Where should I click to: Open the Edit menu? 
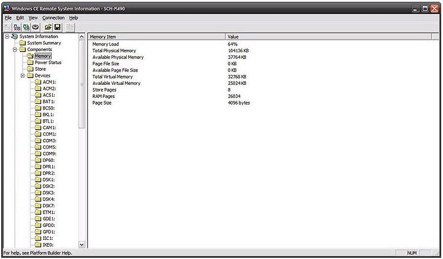(20, 18)
